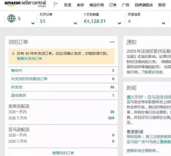Click the warning triangle icon in alert
The image size is (171, 156).
(x=13, y=53)
